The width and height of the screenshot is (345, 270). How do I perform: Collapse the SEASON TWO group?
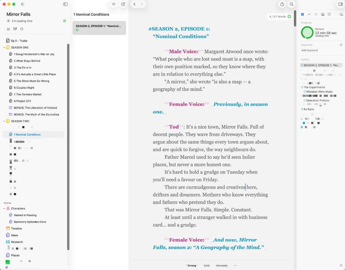[x=4, y=121]
